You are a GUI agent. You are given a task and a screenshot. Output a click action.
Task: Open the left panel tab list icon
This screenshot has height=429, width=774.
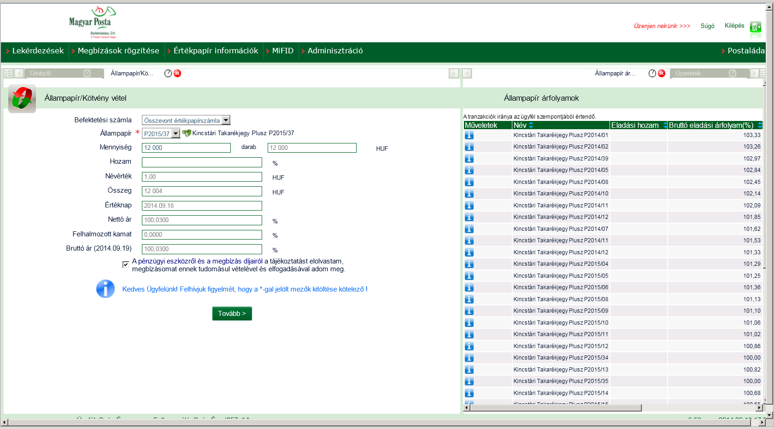pyautogui.click(x=8, y=73)
